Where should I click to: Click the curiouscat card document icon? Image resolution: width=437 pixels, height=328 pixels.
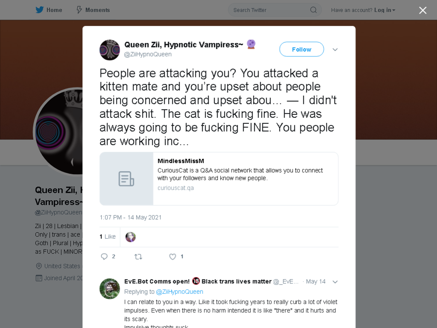(126, 179)
